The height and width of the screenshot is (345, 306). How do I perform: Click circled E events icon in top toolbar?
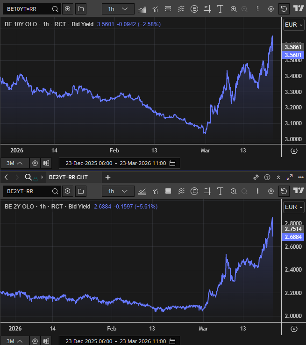[x=194, y=9]
